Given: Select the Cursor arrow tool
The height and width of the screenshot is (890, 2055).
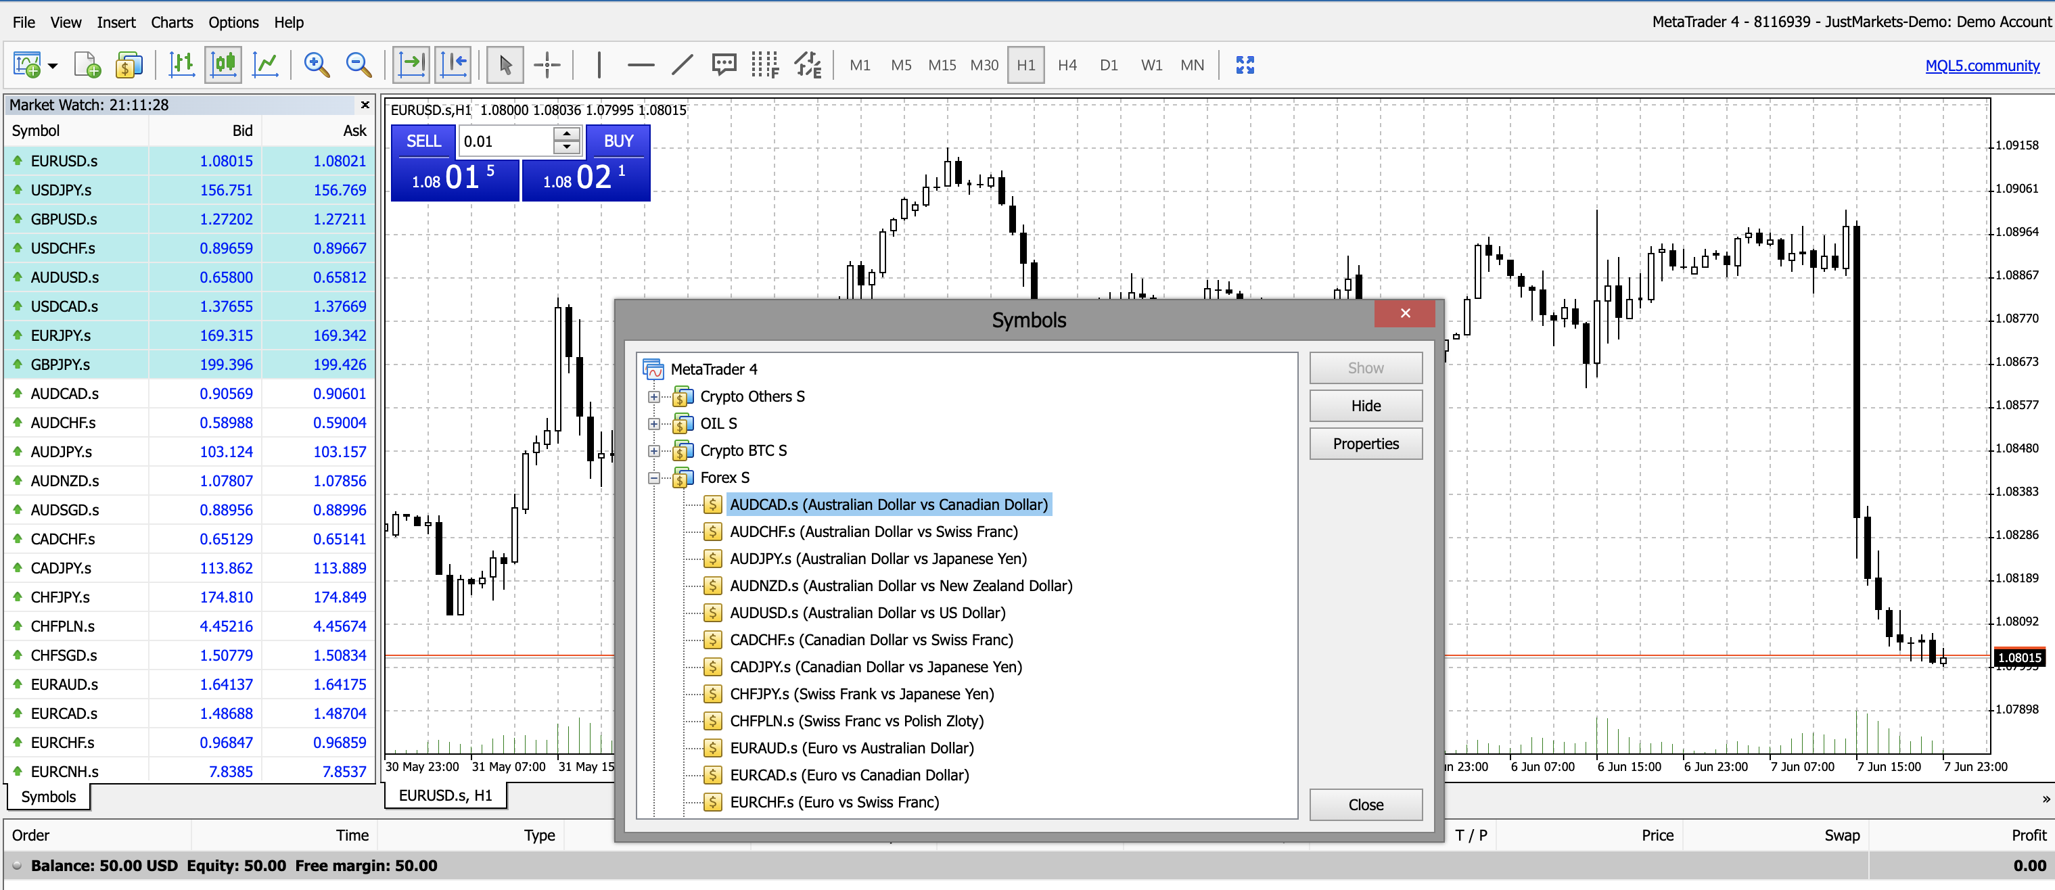Looking at the screenshot, I should 505,66.
